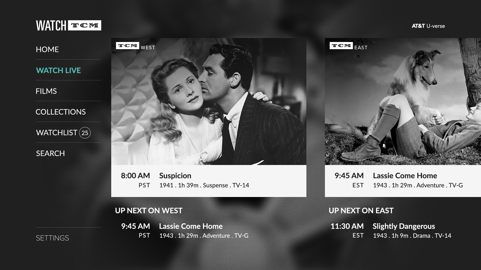Click the Up Next on West heading
481x270 pixels.
[149, 211]
